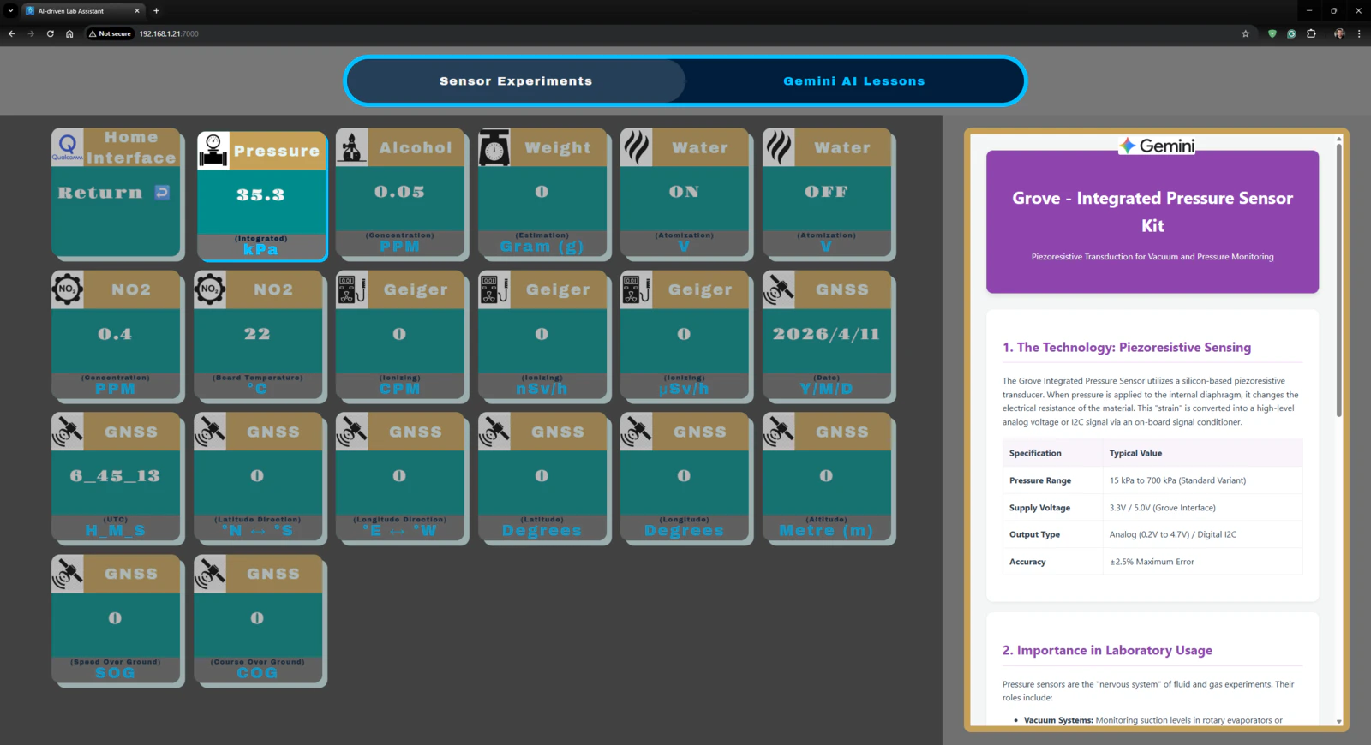This screenshot has width=1371, height=745.
Task: Click the counter icon on the Geiger µSv/h card
Action: (x=637, y=289)
